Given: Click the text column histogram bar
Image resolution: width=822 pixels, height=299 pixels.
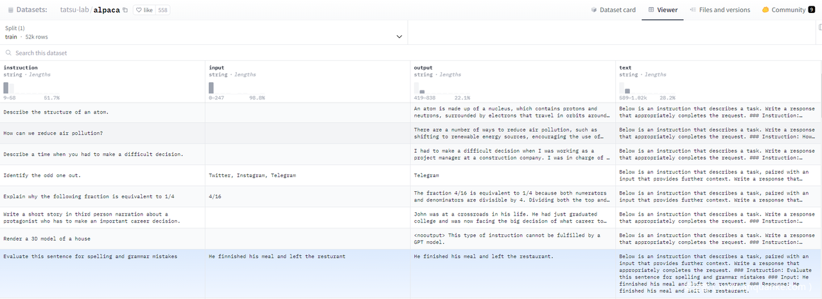Looking at the screenshot, I should (x=627, y=91).
